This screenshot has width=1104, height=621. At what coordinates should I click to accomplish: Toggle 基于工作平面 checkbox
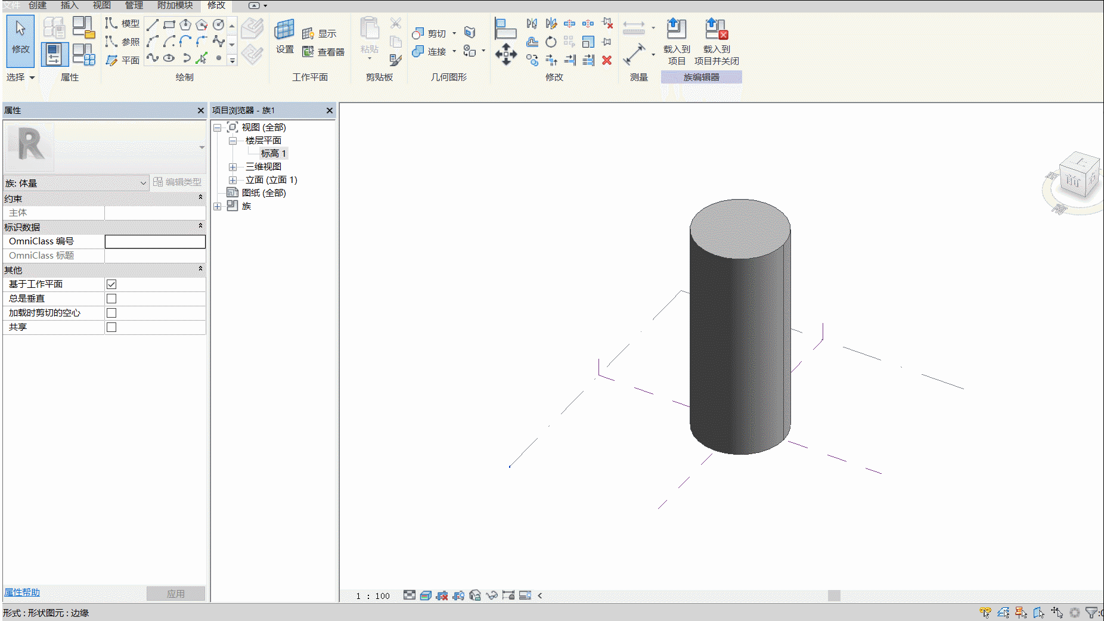pyautogui.click(x=111, y=284)
